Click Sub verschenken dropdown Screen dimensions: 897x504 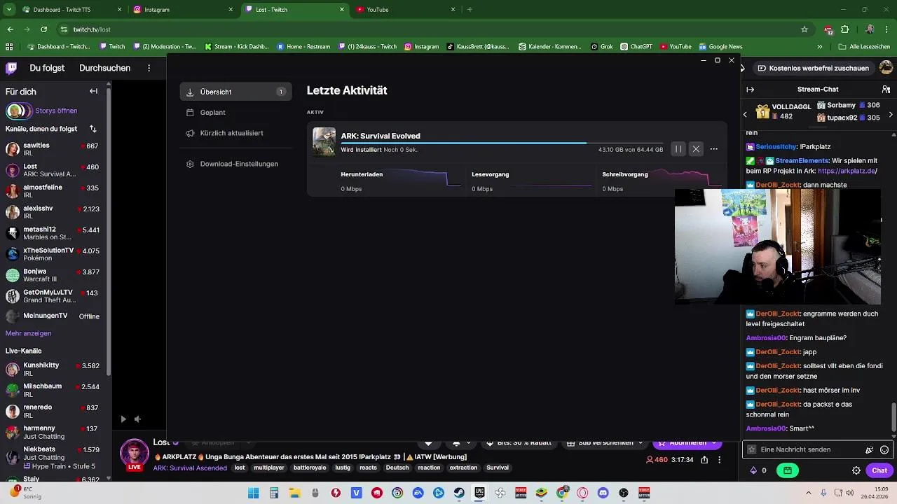[x=606, y=443]
